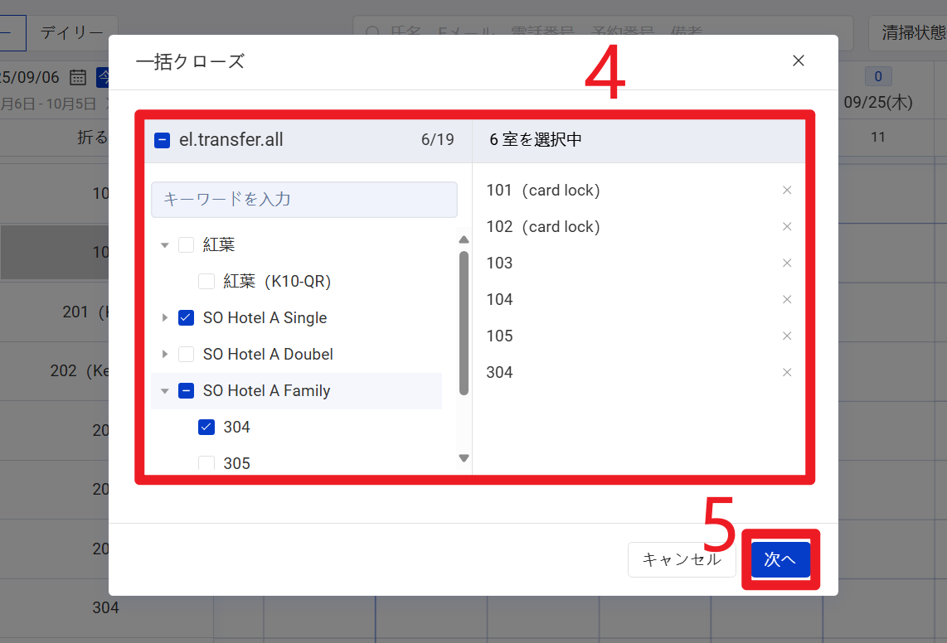Viewport: 947px width, 643px height.
Task: Remove room 101 (card lock) from selection
Action: coord(787,191)
